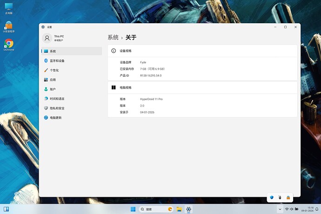Expand the Device specifications (设备规格) card
Image resolution: width=321 pixels, height=214 pixels.
click(202, 51)
